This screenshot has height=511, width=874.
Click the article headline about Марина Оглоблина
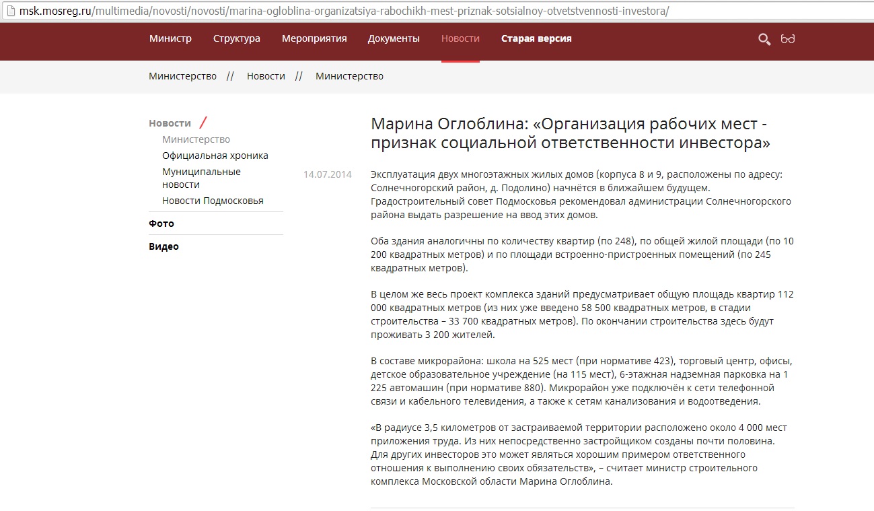[571, 134]
